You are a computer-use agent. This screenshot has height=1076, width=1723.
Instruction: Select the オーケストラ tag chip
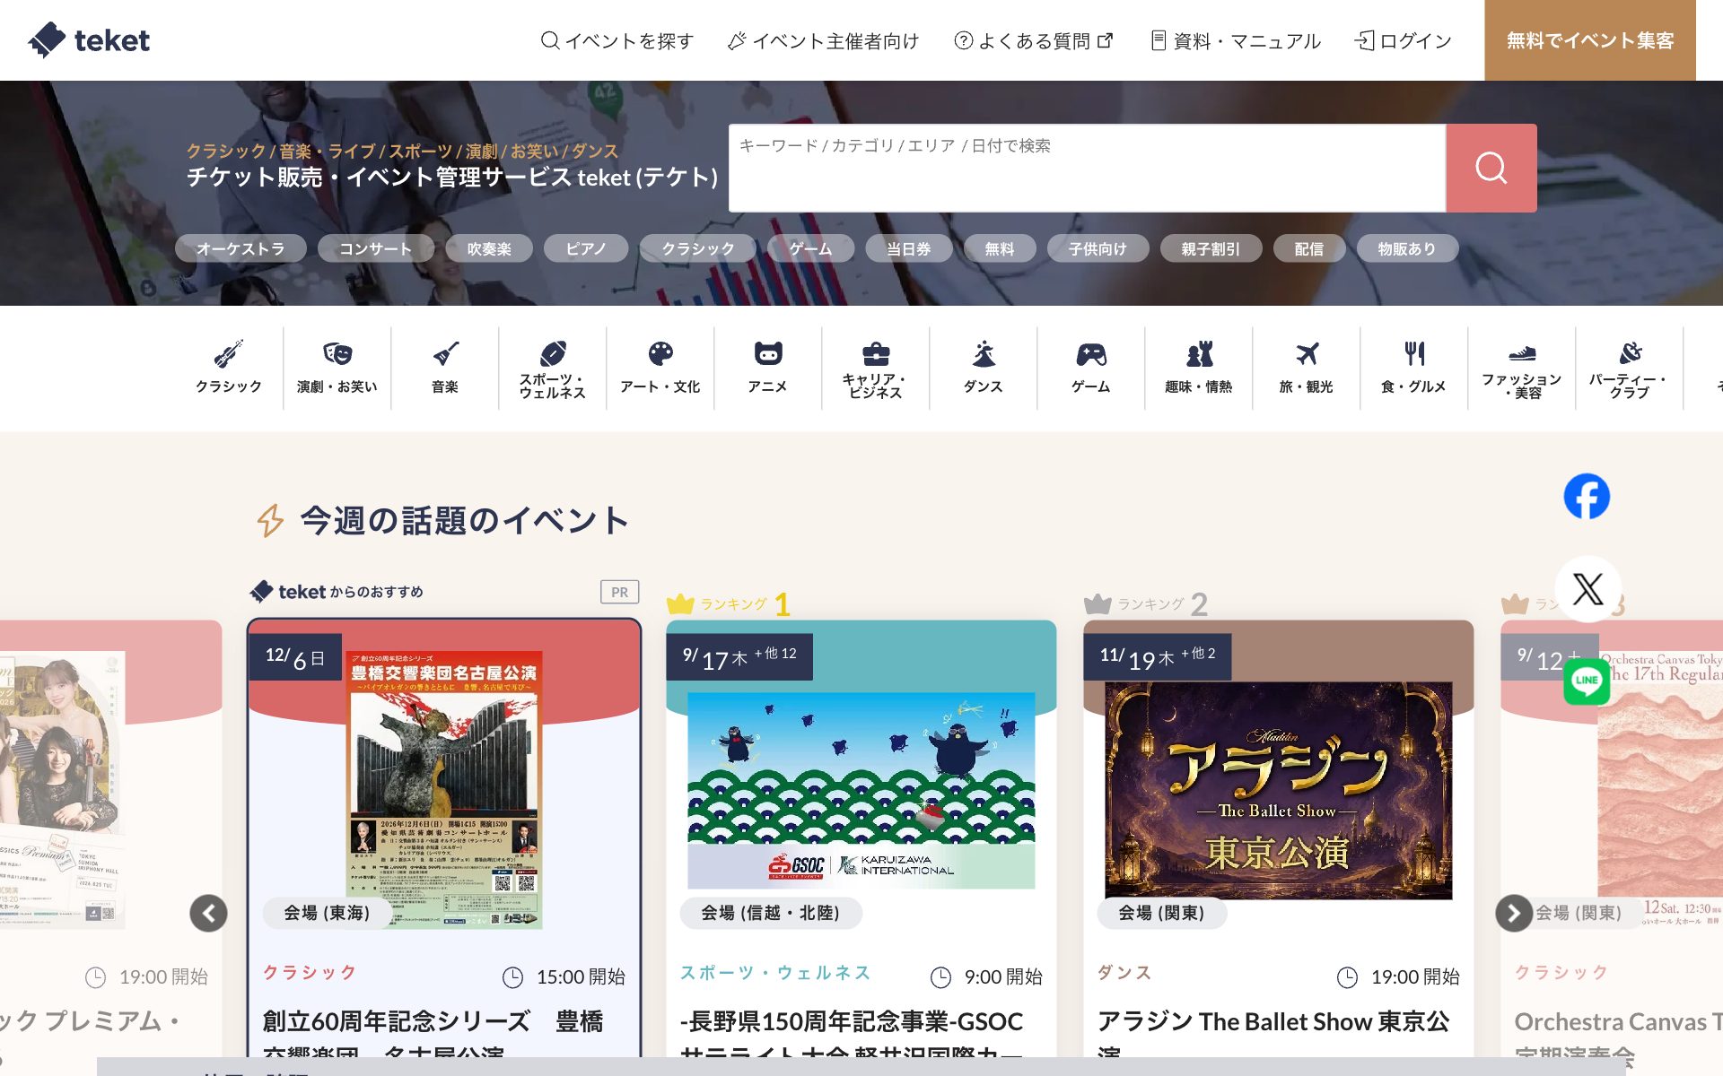coord(241,248)
